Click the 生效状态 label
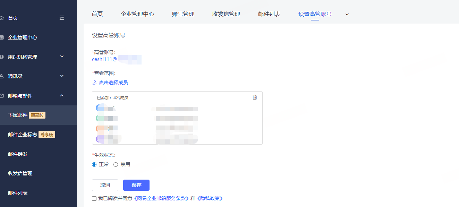This screenshot has height=207, width=459. point(105,155)
